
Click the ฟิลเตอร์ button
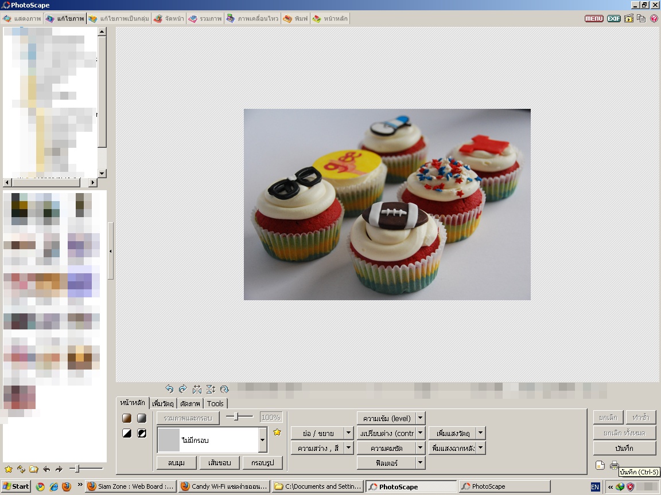pos(387,463)
